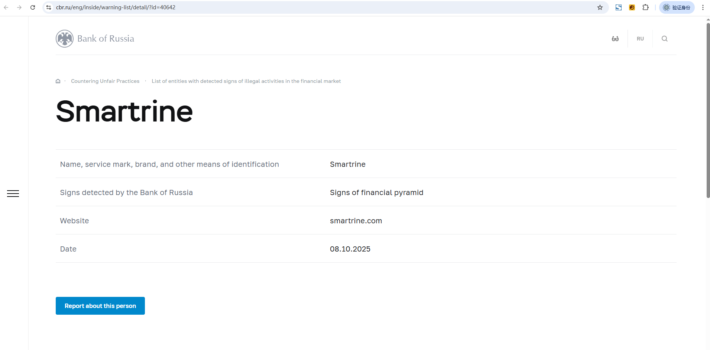Switch site language to RU

pos(640,39)
